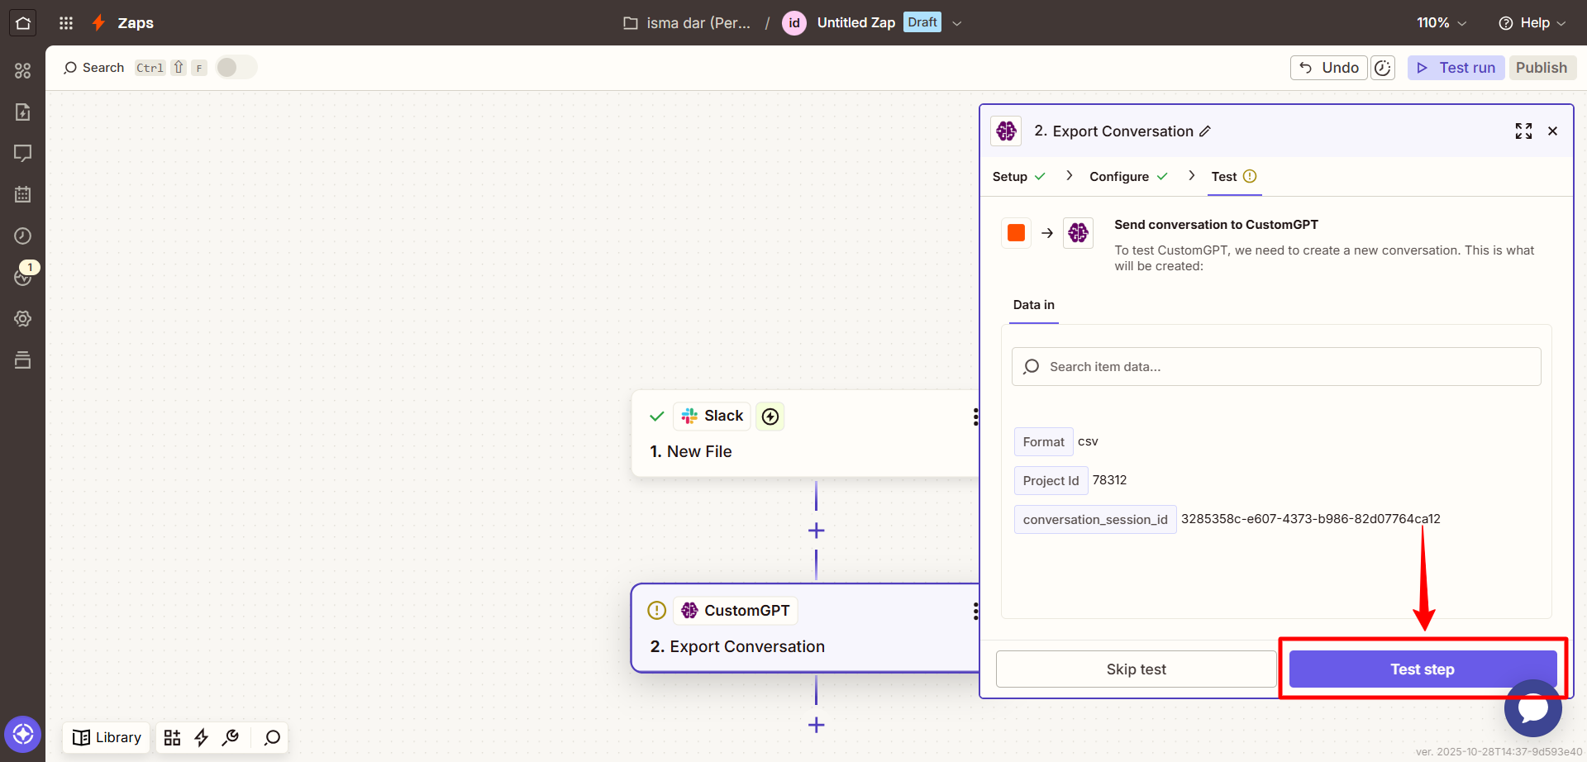Open the settings gear icon in the sidebar
The width and height of the screenshot is (1587, 762).
(x=23, y=319)
